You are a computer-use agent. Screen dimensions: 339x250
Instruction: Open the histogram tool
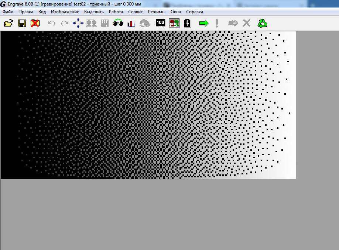[x=131, y=23]
